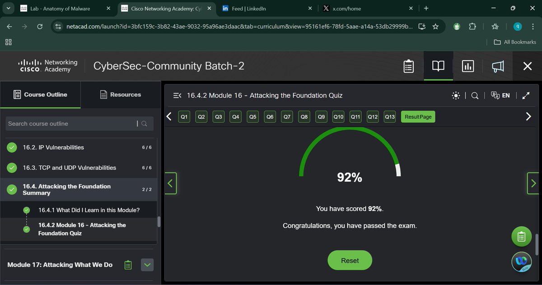Open the next page green chevron
Screen dimensions: 542x285
tap(533, 183)
